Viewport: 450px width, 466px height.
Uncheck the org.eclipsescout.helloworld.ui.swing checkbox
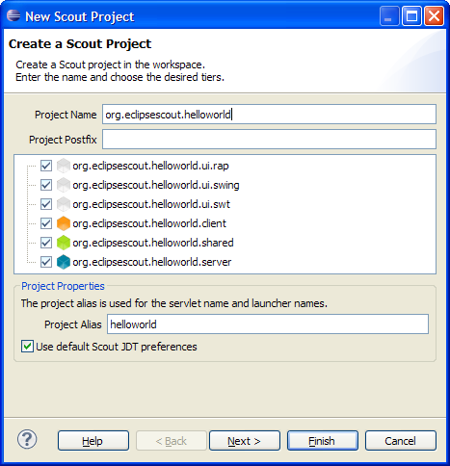(46, 185)
